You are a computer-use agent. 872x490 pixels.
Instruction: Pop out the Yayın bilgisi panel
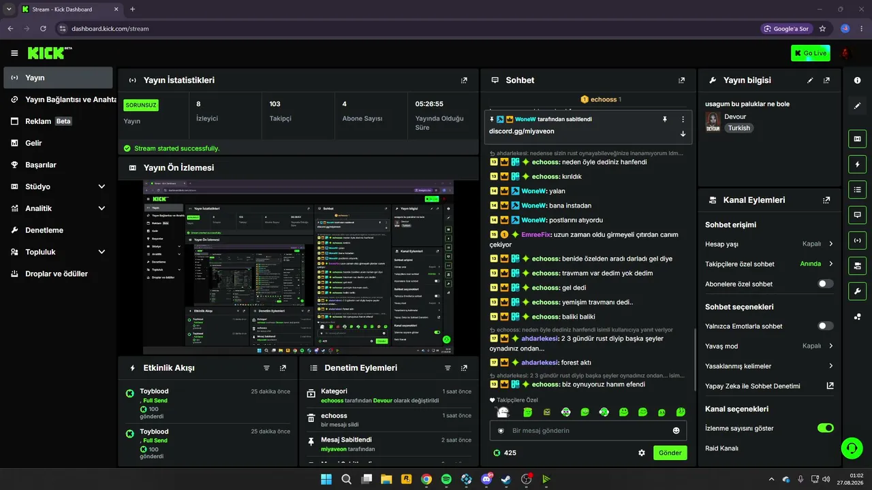(x=826, y=80)
